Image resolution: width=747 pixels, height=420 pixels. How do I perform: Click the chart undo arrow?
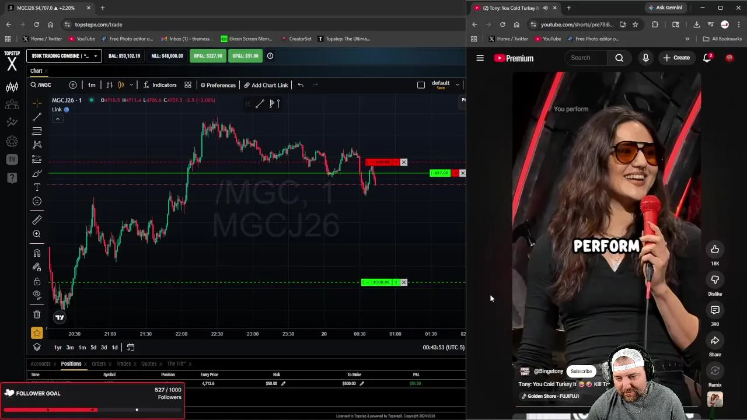[301, 85]
